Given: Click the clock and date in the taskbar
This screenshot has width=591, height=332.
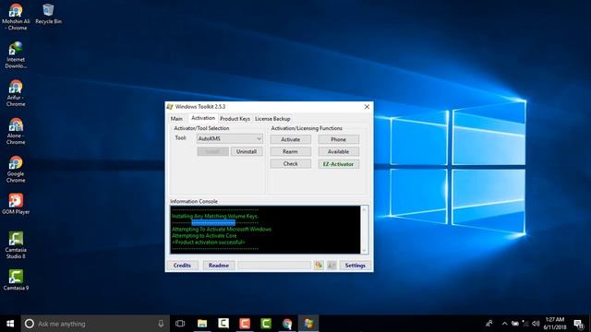Looking at the screenshot, I should click(x=555, y=324).
